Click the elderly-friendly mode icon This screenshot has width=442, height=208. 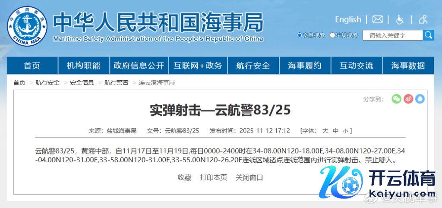[x=423, y=19]
